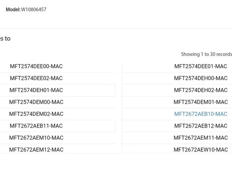This screenshot has width=232, height=182.
Task: Choose MFT2574DEM02-MAC from compatible models
Action: [x=36, y=114]
